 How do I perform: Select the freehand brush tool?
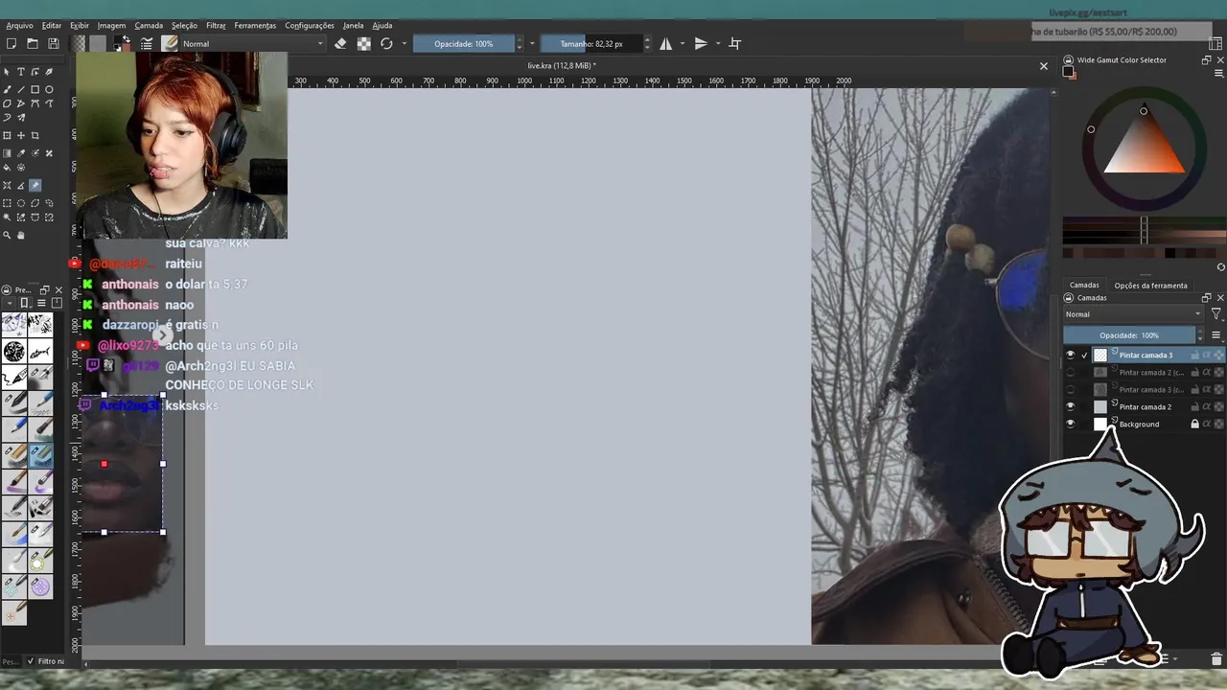click(x=7, y=88)
